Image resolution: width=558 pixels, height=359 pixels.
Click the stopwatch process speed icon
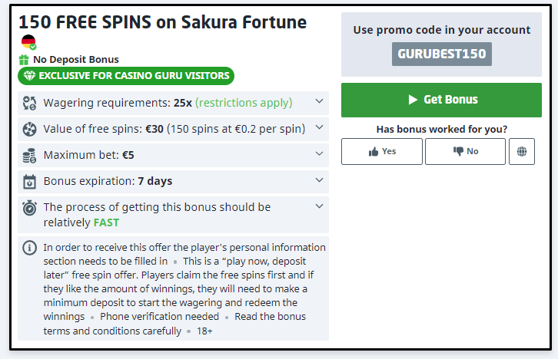pyautogui.click(x=30, y=208)
